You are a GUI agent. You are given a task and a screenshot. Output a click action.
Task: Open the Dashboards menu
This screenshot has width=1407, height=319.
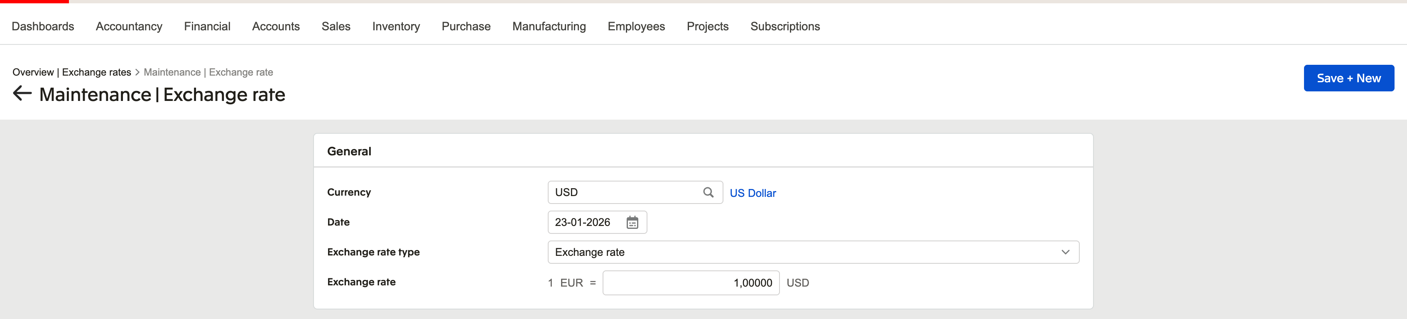click(x=43, y=26)
